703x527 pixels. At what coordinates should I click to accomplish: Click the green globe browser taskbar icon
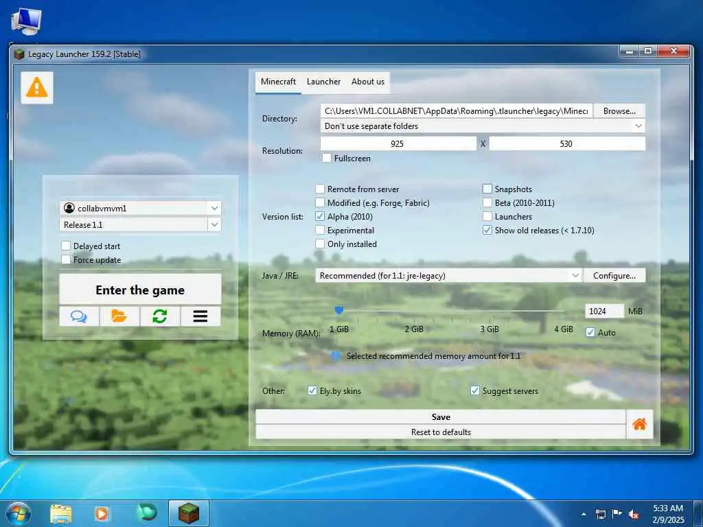point(147,513)
